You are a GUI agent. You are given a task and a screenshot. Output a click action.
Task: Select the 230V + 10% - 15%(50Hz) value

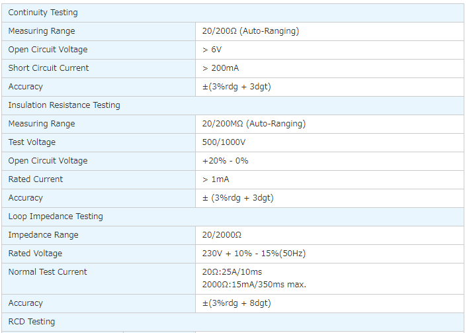click(x=254, y=254)
